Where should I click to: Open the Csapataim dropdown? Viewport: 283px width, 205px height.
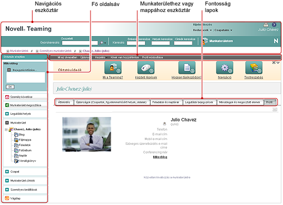(x=224, y=30)
